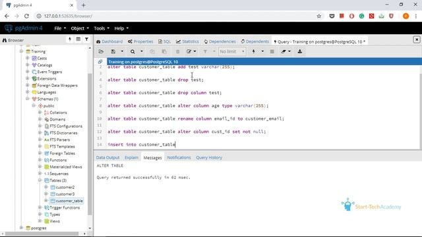Collapse the Schemas (1) node
This screenshot has height=237, width=422.
(x=28, y=99)
